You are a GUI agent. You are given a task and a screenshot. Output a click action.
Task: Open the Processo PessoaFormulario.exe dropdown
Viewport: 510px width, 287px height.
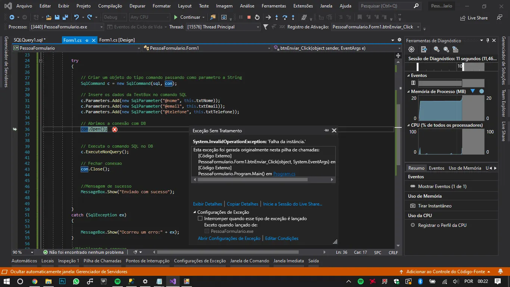click(x=101, y=27)
